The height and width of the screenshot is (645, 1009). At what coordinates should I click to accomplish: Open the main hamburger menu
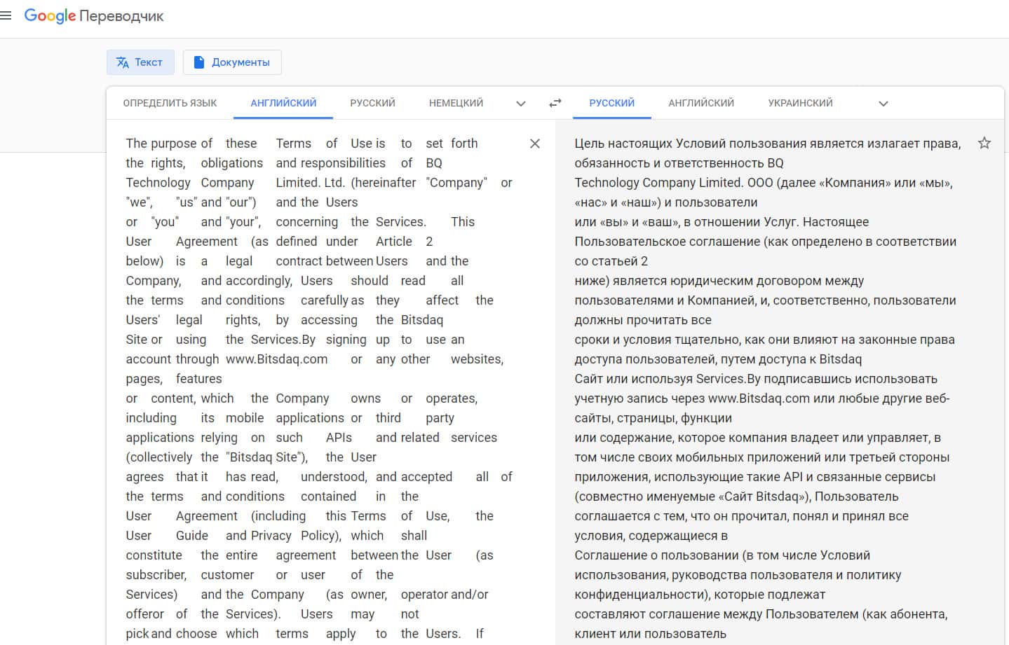point(6,15)
